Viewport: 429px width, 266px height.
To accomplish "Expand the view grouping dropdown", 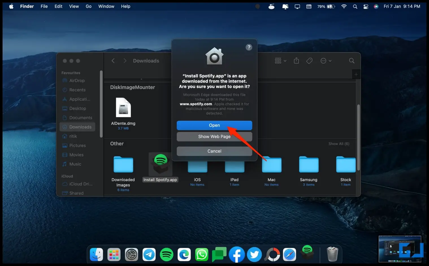I will click(x=281, y=61).
